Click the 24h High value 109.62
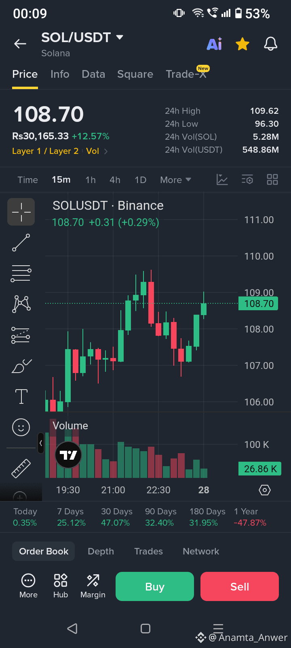 (x=264, y=111)
